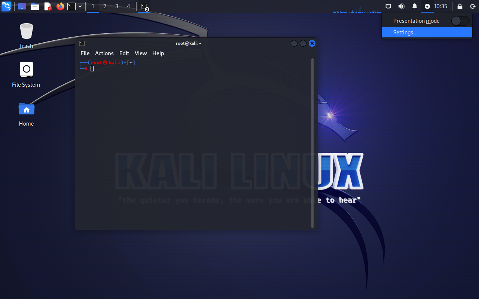Open the File menu in terminal
This screenshot has height=299, width=479.
click(85, 53)
